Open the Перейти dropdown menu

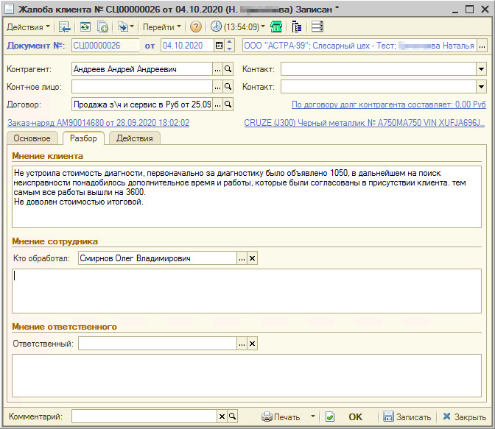(162, 26)
